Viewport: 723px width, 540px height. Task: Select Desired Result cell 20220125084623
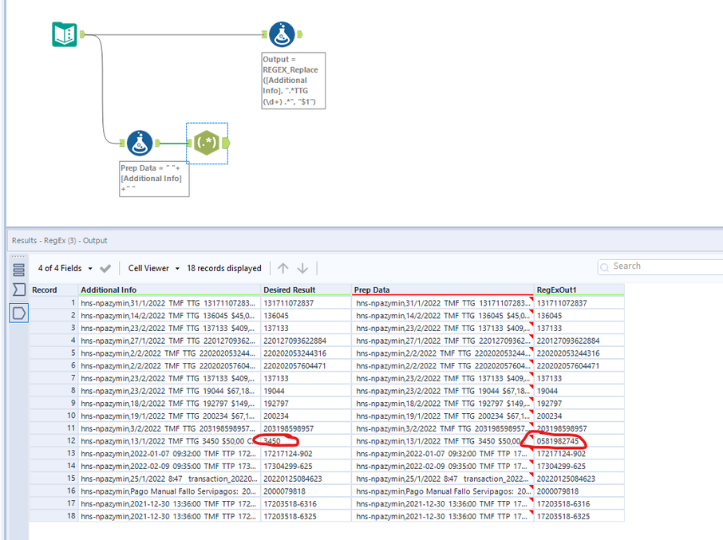click(306, 479)
